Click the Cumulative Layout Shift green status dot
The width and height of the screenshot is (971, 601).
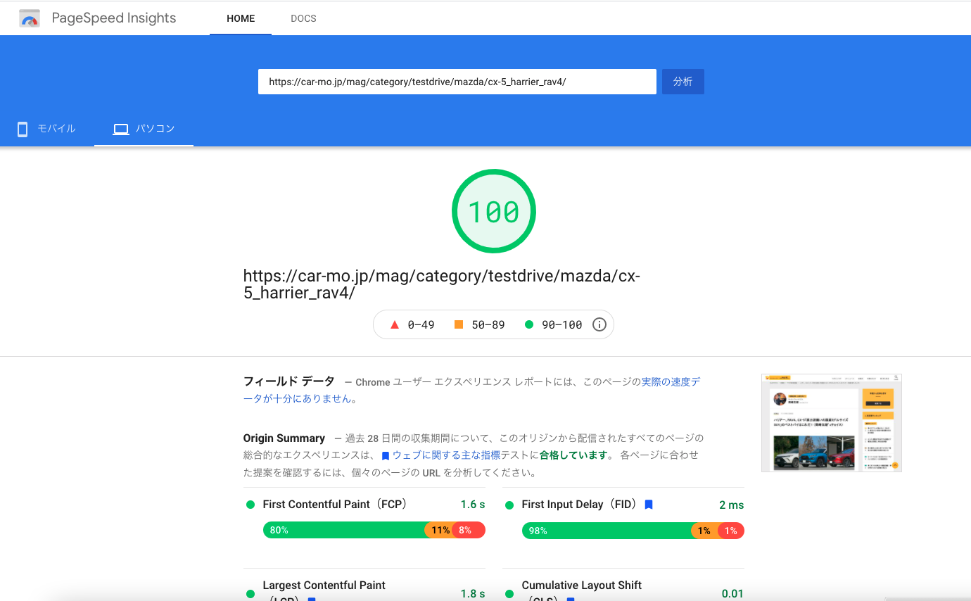click(509, 594)
